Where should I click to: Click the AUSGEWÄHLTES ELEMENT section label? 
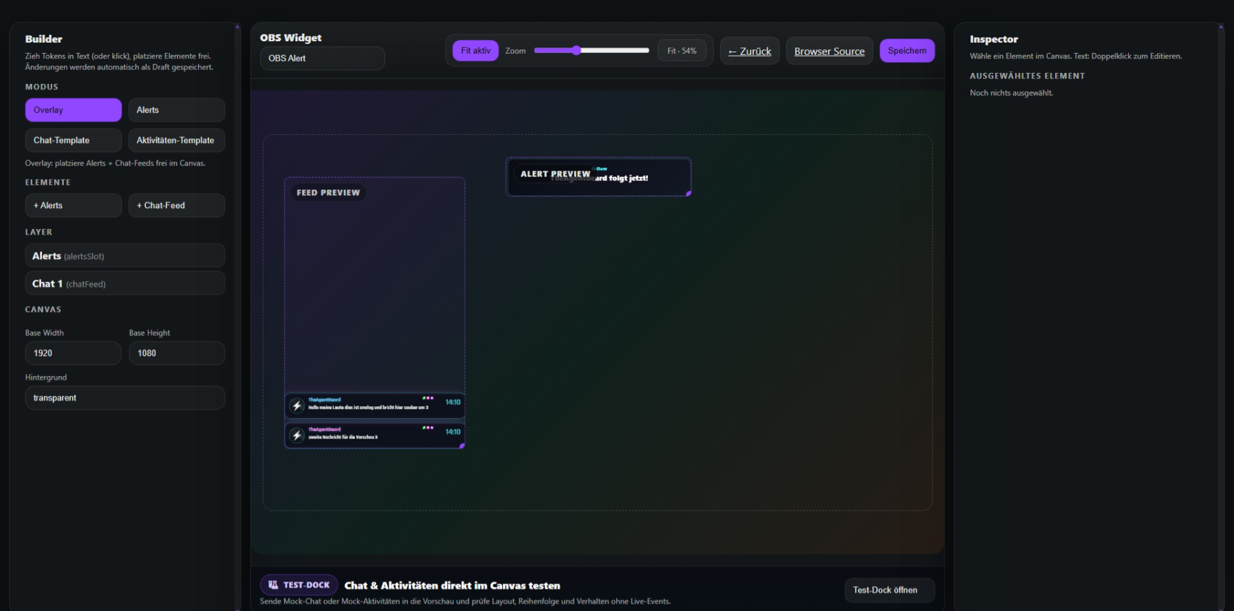pyautogui.click(x=1028, y=76)
